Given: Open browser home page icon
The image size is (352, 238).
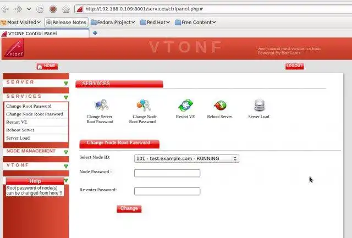Looking at the screenshot, I should [66, 9].
